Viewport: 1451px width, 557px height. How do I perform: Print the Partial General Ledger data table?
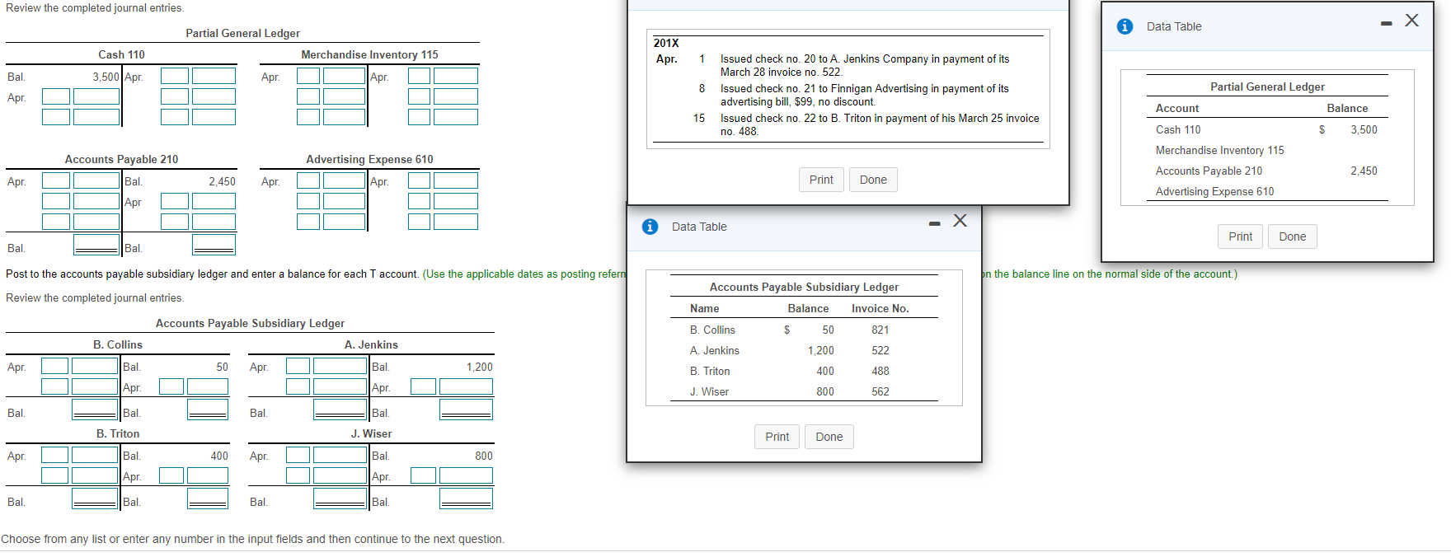click(x=1240, y=236)
